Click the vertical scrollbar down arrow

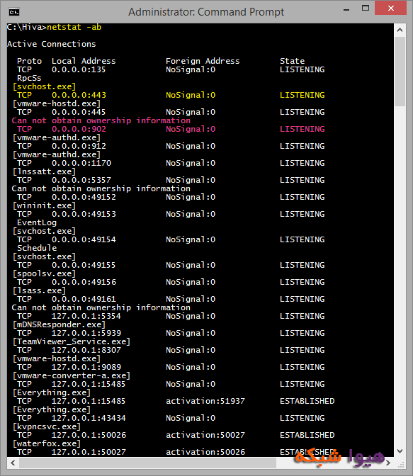[x=400, y=451]
